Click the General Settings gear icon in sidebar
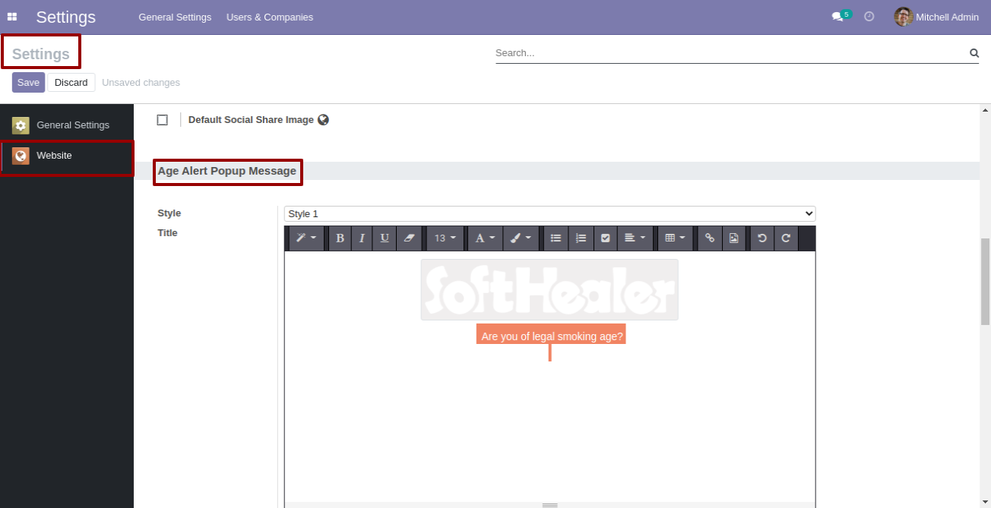 21,125
